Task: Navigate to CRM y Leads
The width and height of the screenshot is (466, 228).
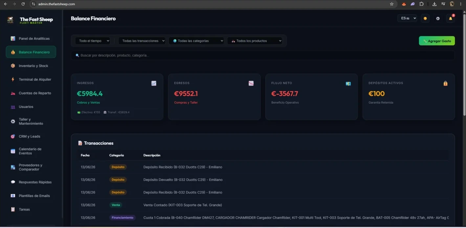Action: 31,136
